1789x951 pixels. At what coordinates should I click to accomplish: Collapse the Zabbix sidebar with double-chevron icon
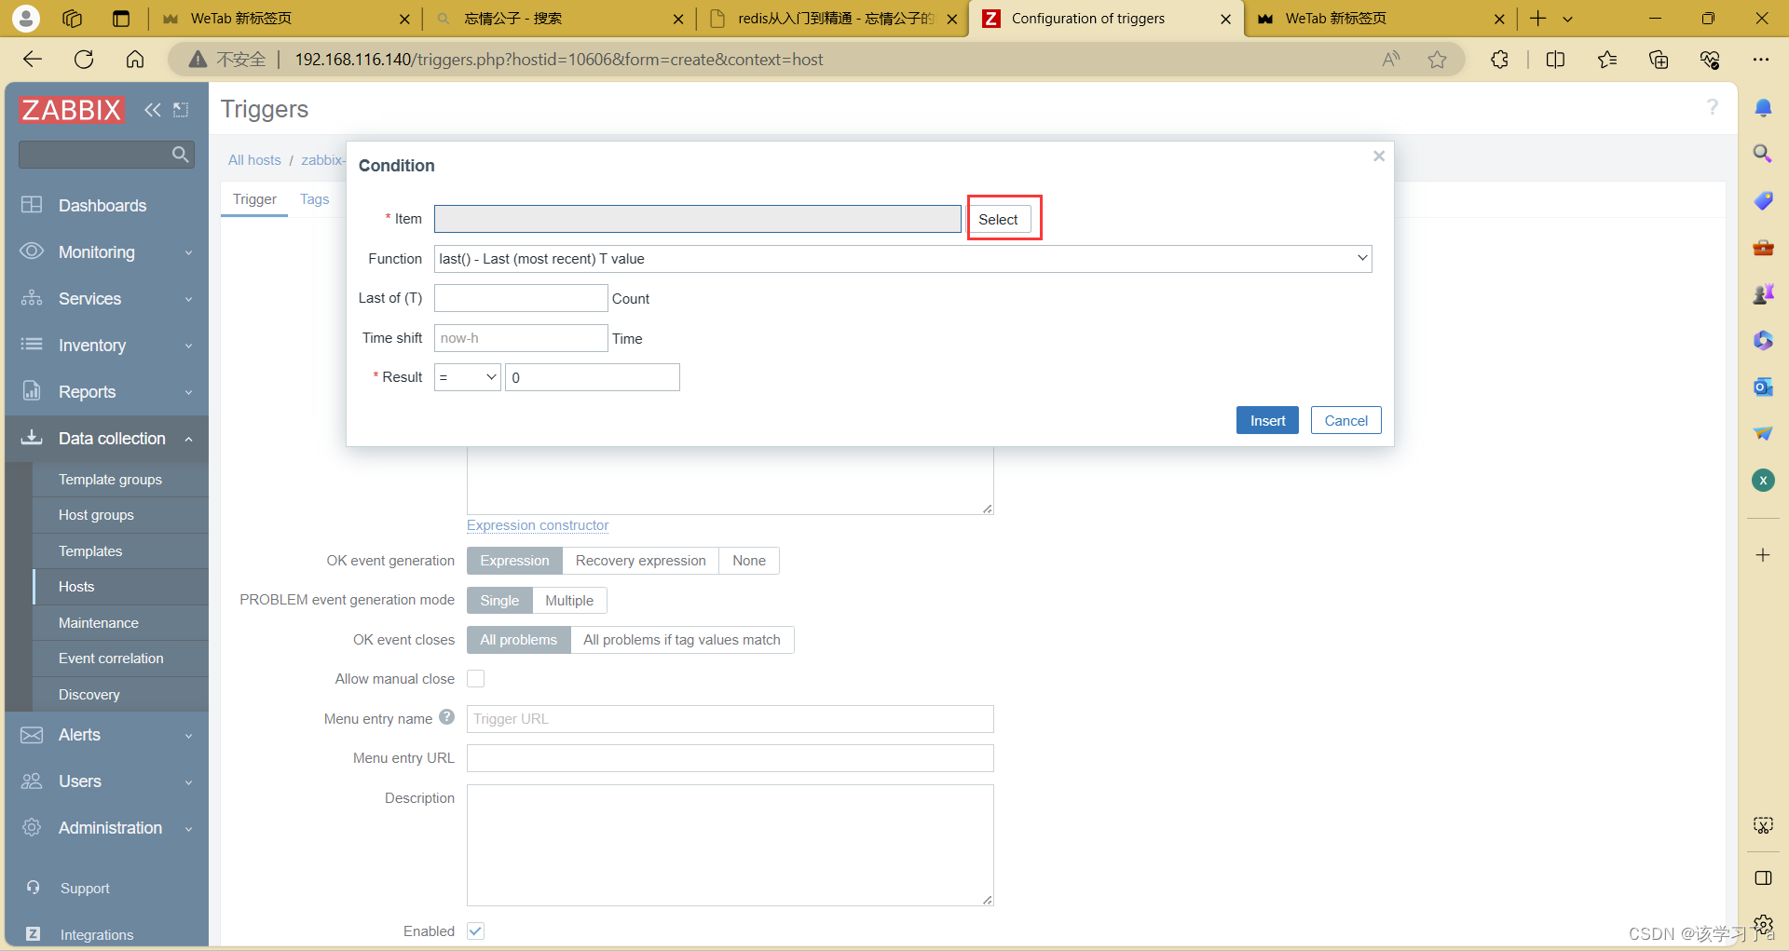tap(153, 110)
